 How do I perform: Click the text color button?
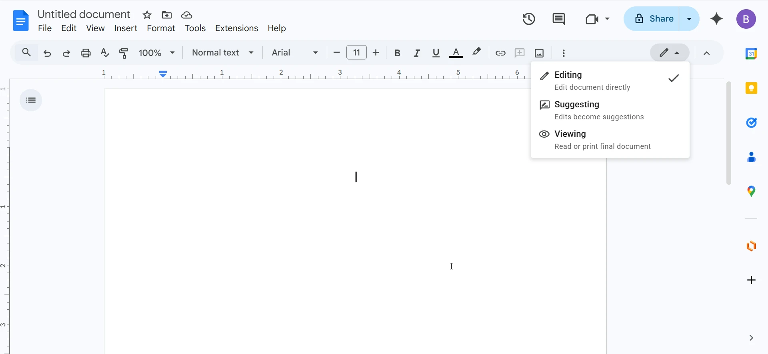pos(456,53)
